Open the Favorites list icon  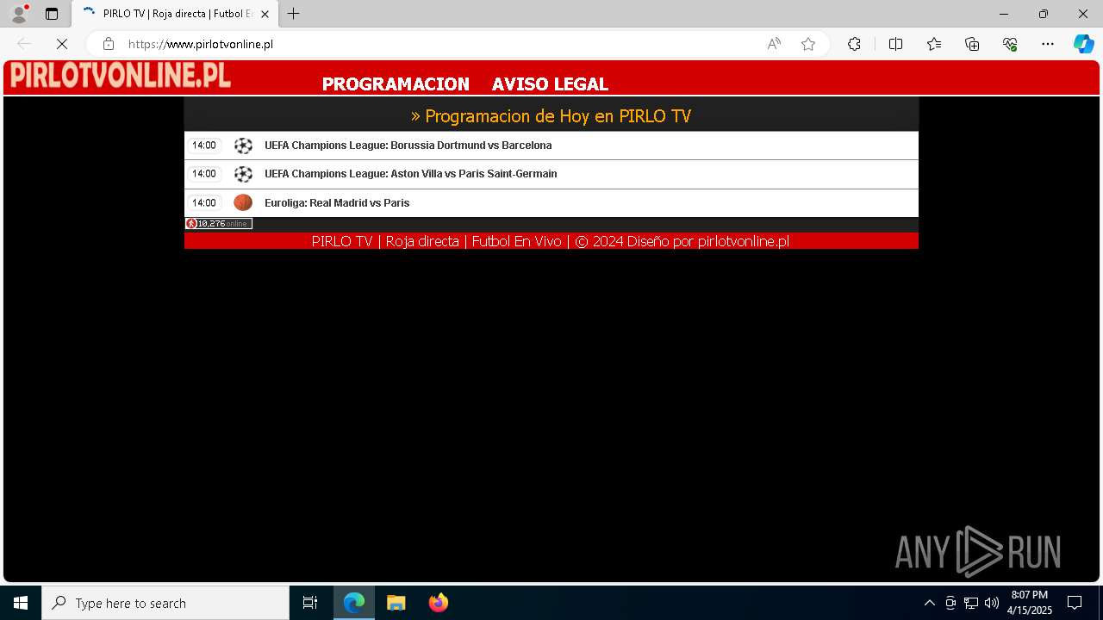934,44
